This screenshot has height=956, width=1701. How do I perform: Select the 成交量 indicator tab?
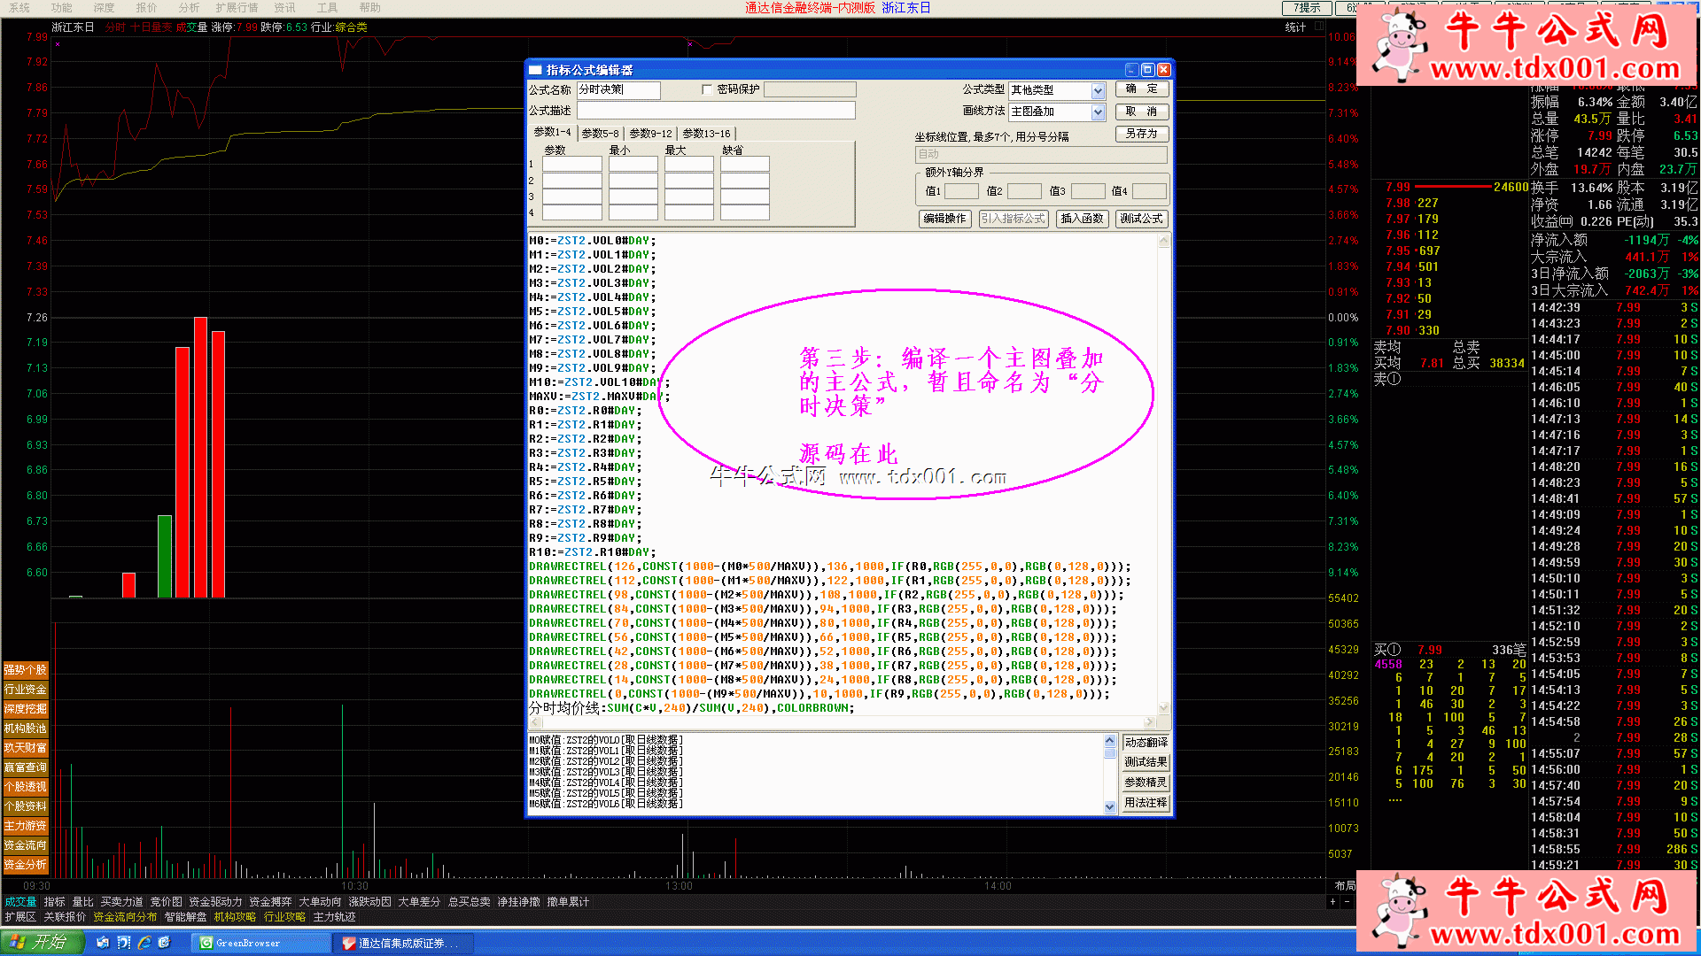(20, 902)
